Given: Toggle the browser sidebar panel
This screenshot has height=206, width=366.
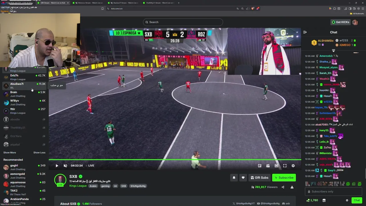Looking at the screenshot, I should 350,9.
